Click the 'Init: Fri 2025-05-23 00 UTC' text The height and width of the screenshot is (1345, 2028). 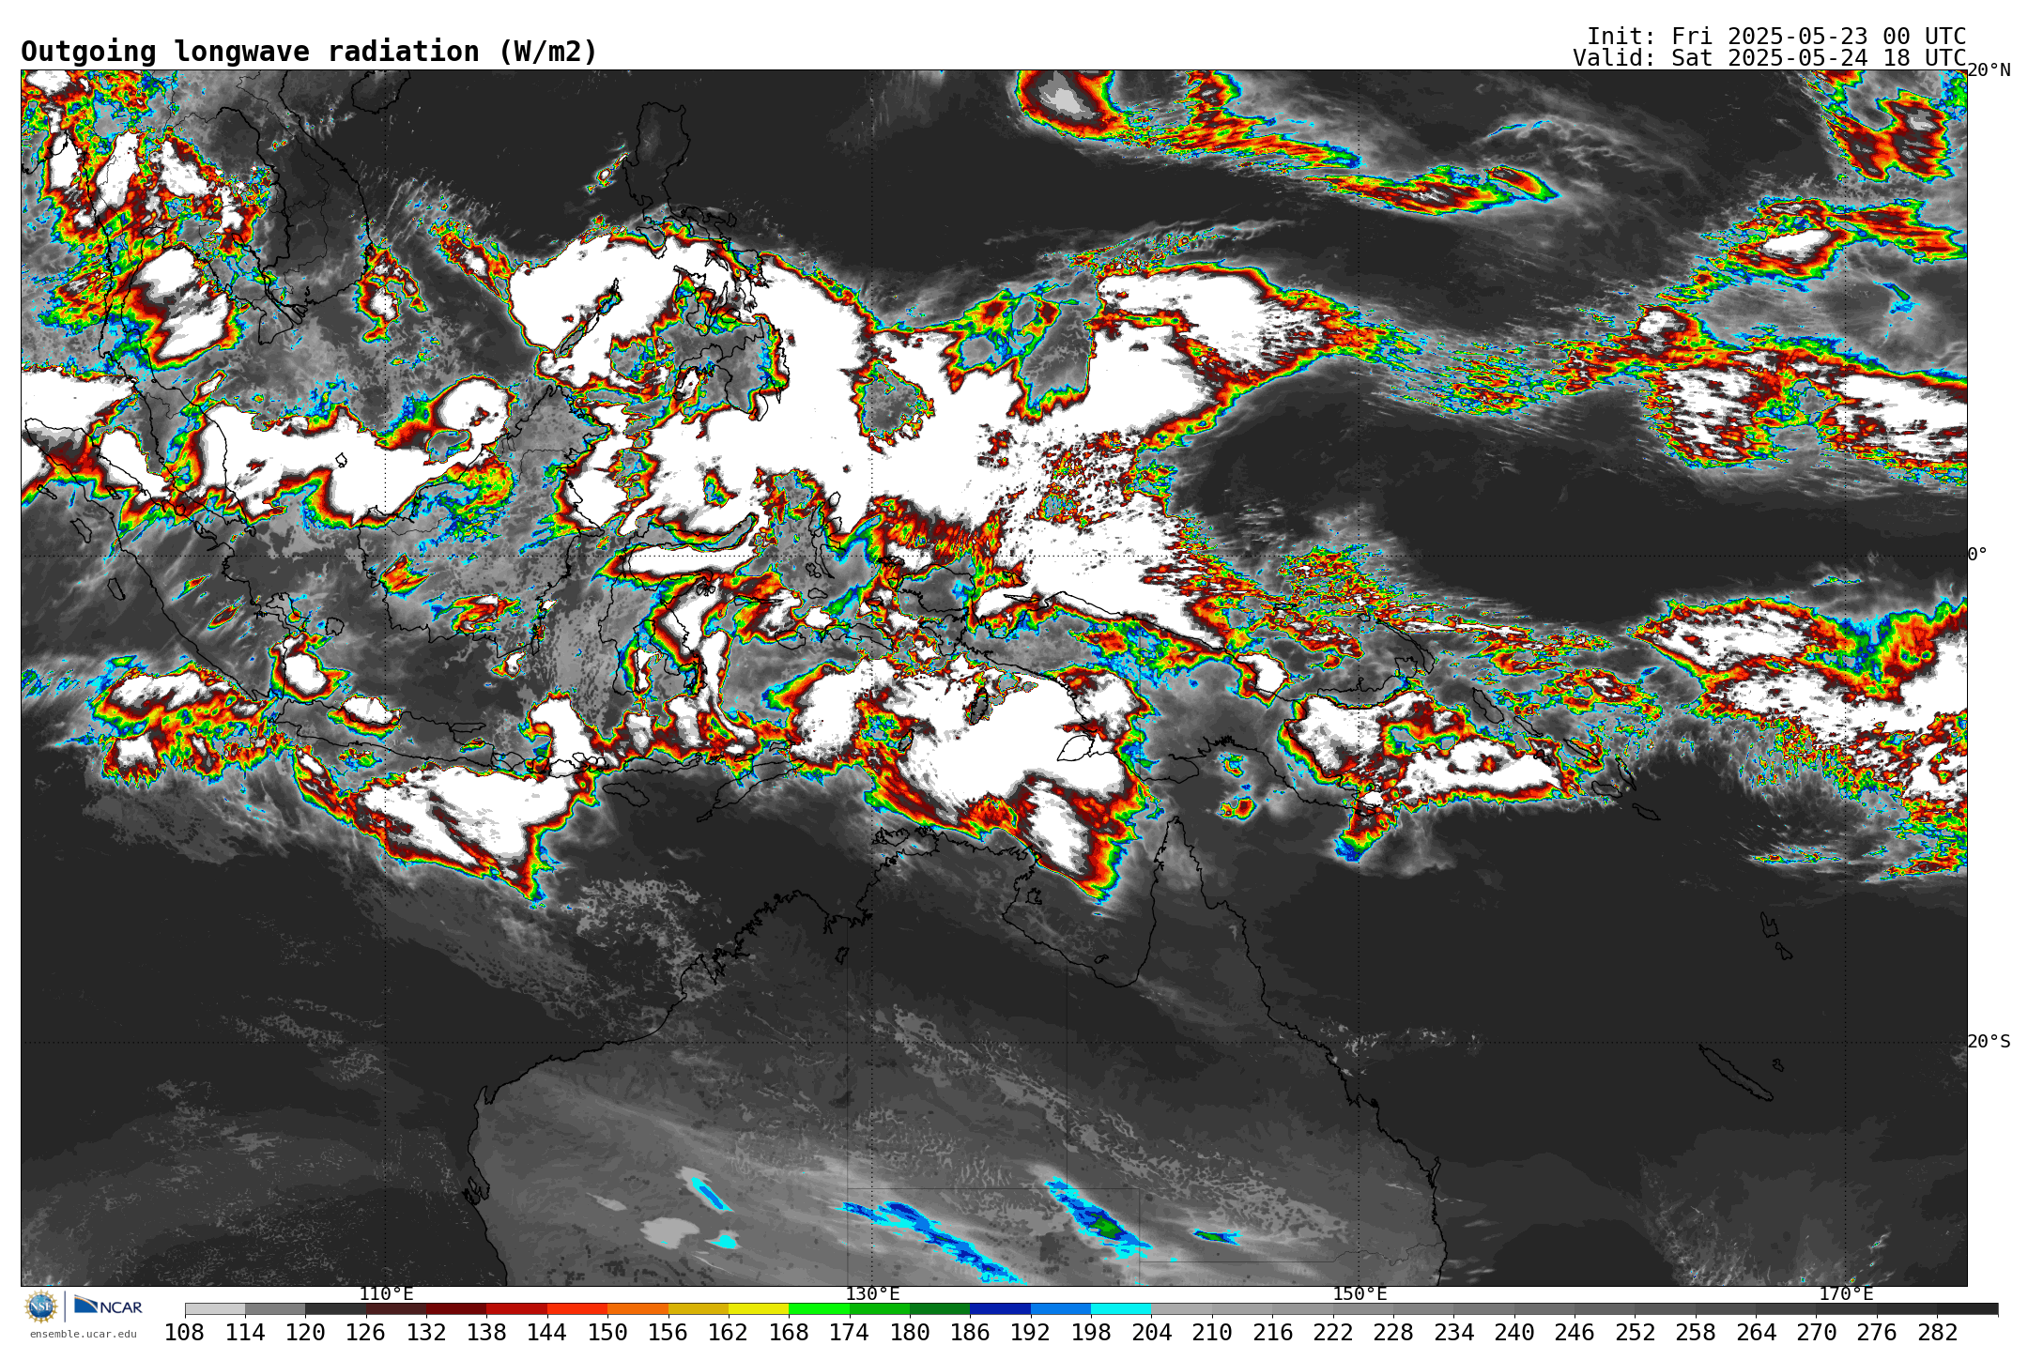1776,36
